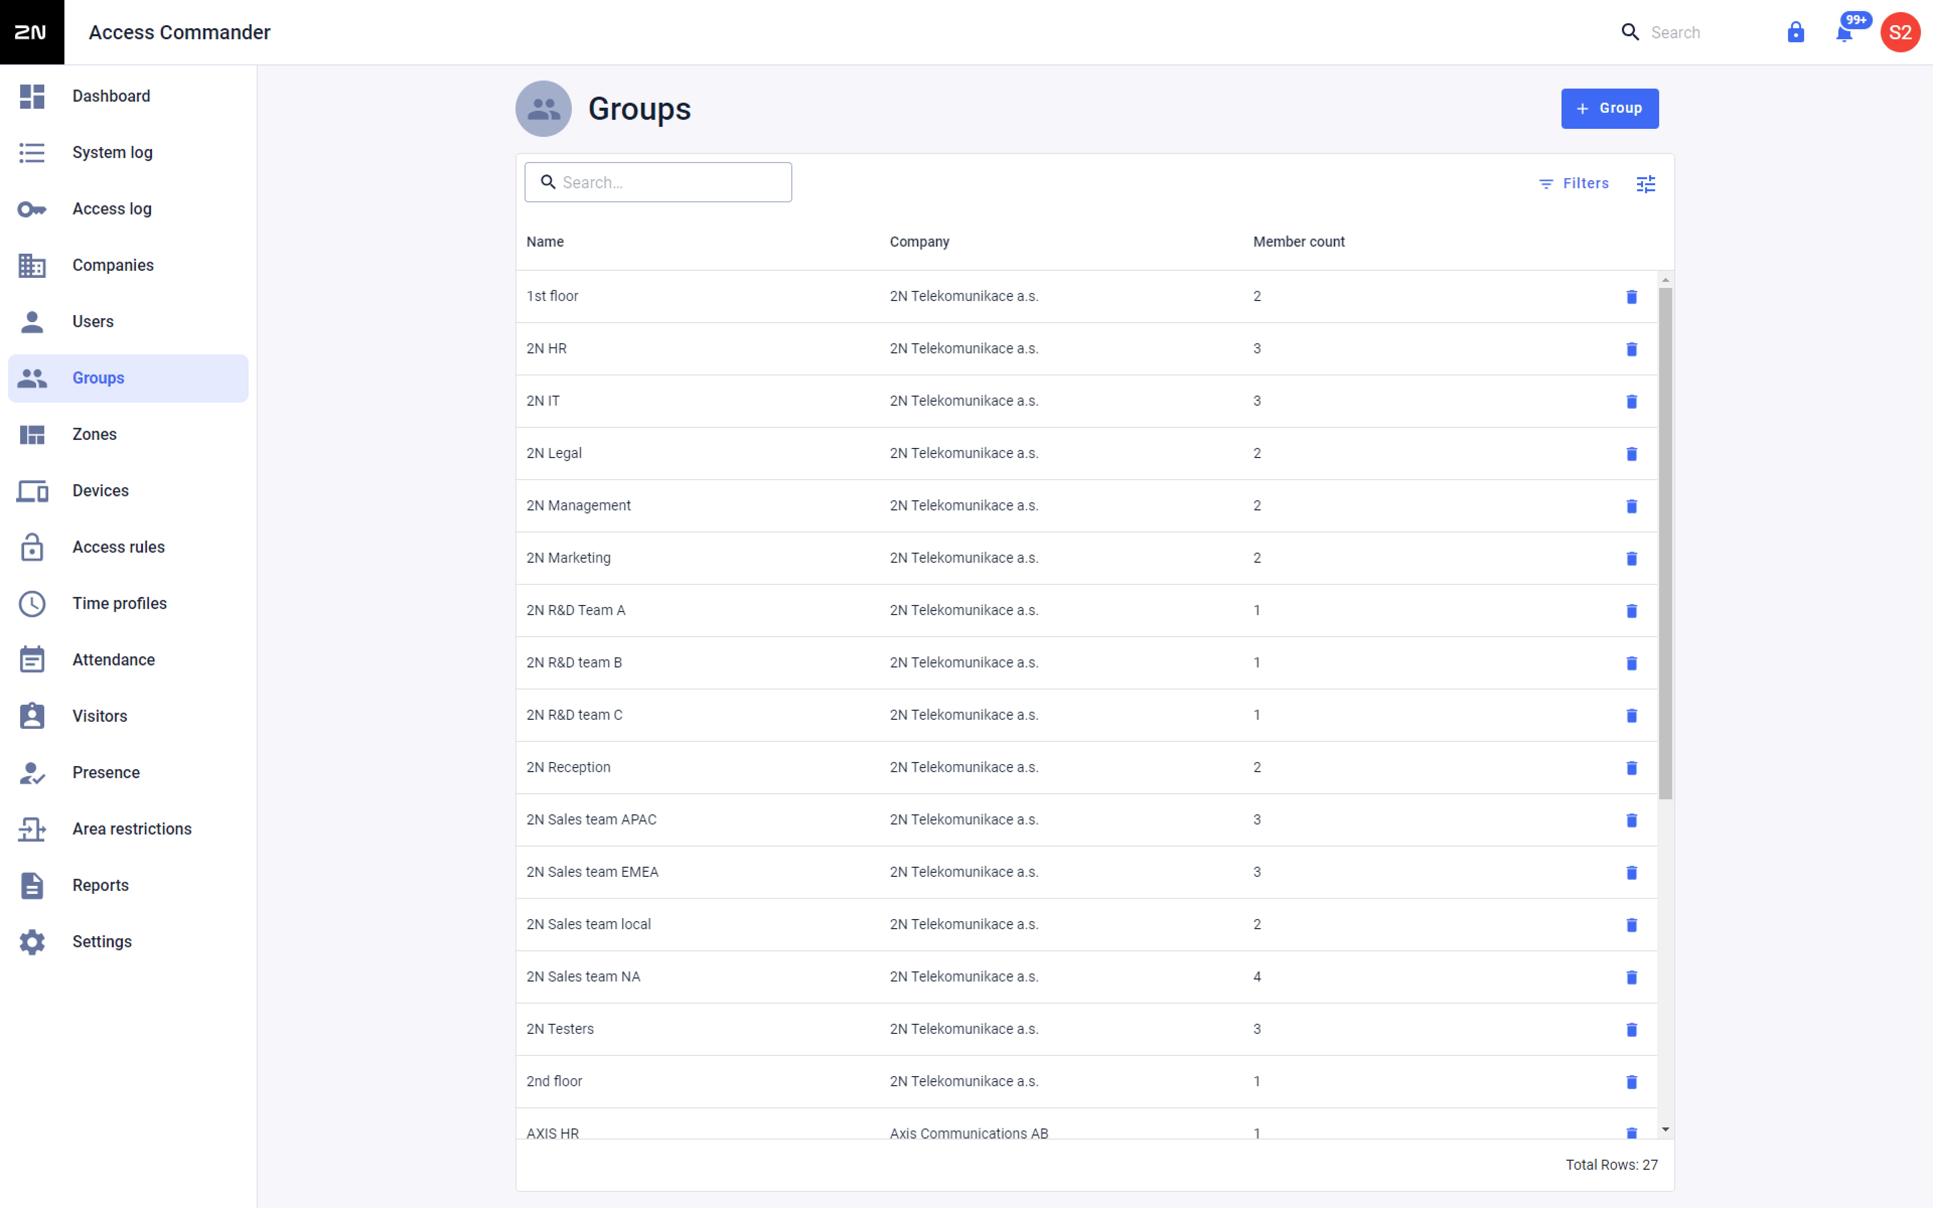Click the Total Rows: 27 text

(1611, 1165)
